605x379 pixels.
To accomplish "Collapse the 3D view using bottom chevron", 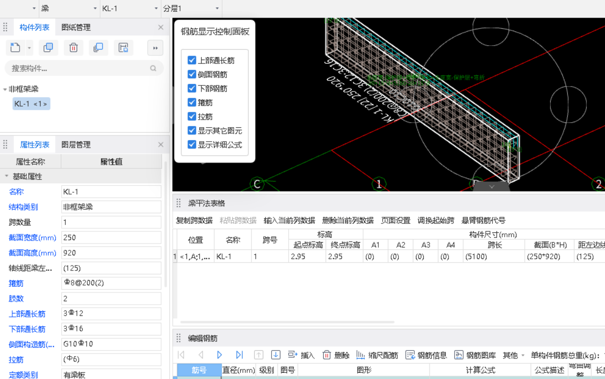I will (x=492, y=187).
